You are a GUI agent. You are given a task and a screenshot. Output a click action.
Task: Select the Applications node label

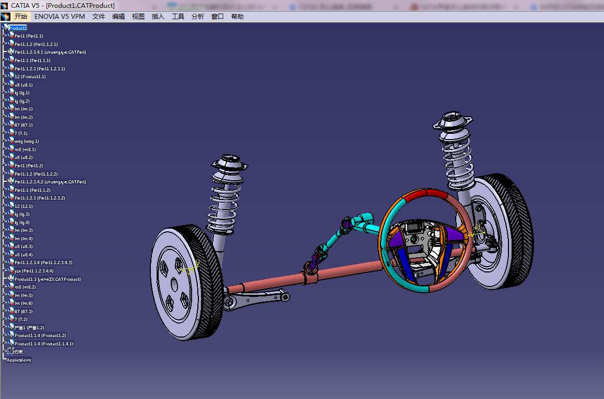[19, 360]
